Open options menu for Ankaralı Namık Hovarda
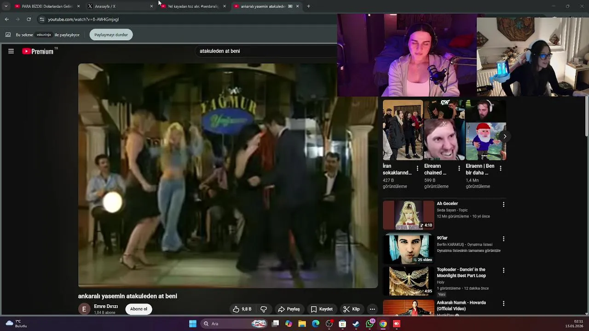The width and height of the screenshot is (589, 331). pyautogui.click(x=503, y=303)
